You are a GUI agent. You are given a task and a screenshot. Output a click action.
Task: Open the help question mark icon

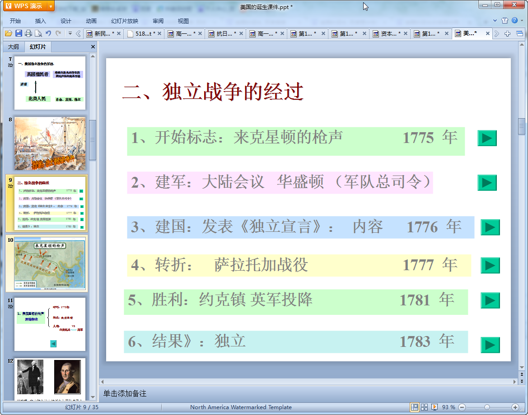[x=514, y=20]
